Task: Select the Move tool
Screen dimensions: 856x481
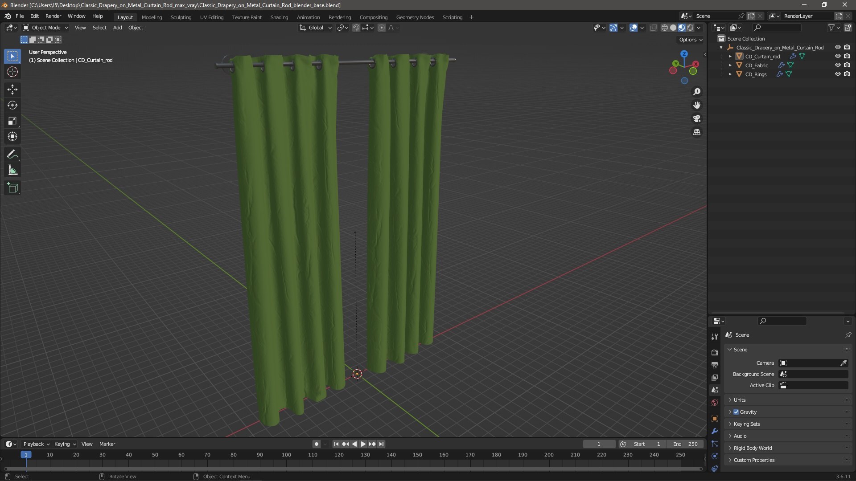Action: 12,90
